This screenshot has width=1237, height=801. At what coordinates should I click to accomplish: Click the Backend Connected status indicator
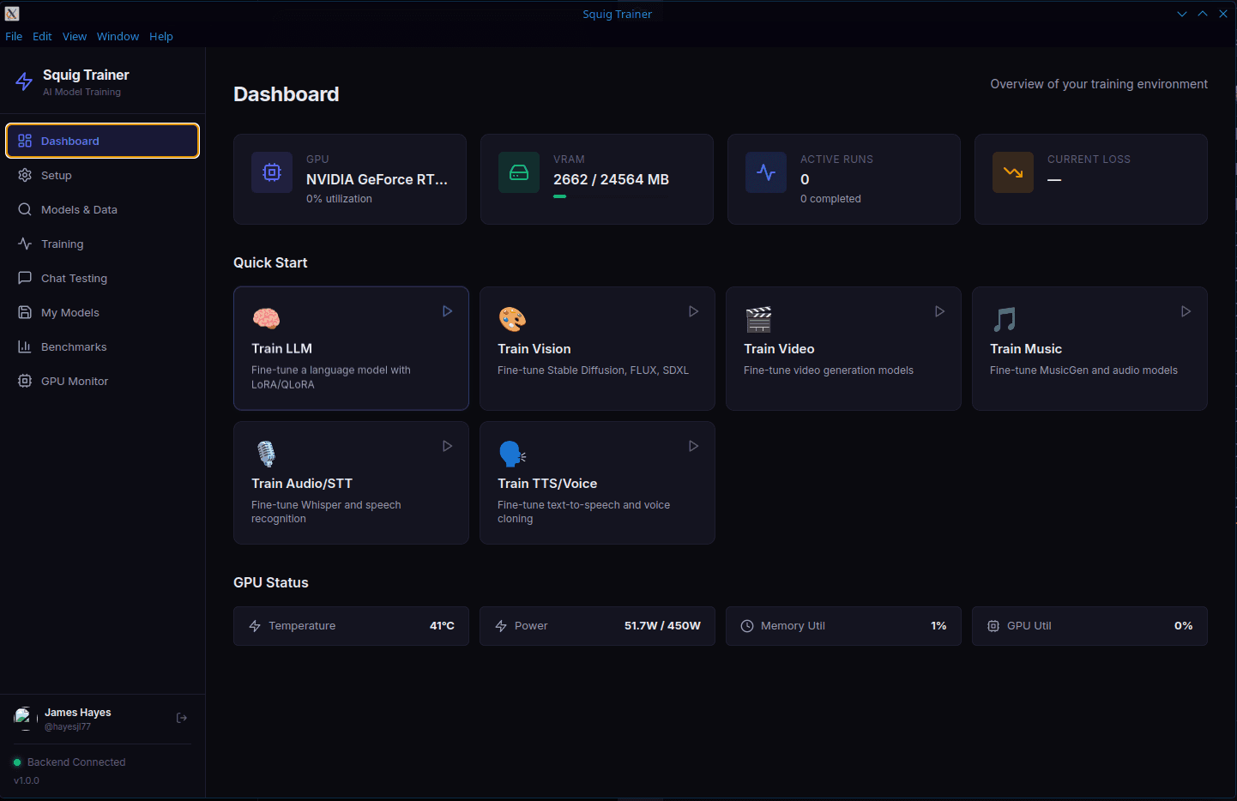(19, 762)
